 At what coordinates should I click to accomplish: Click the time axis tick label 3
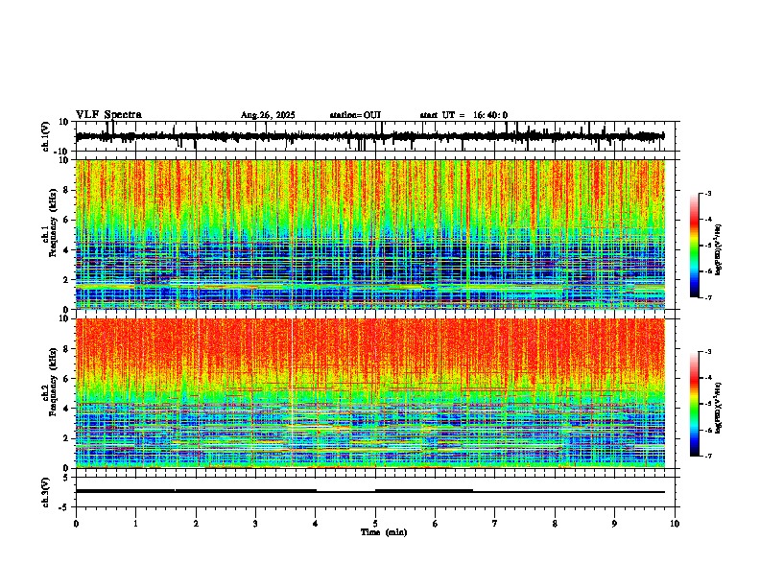coord(255,524)
